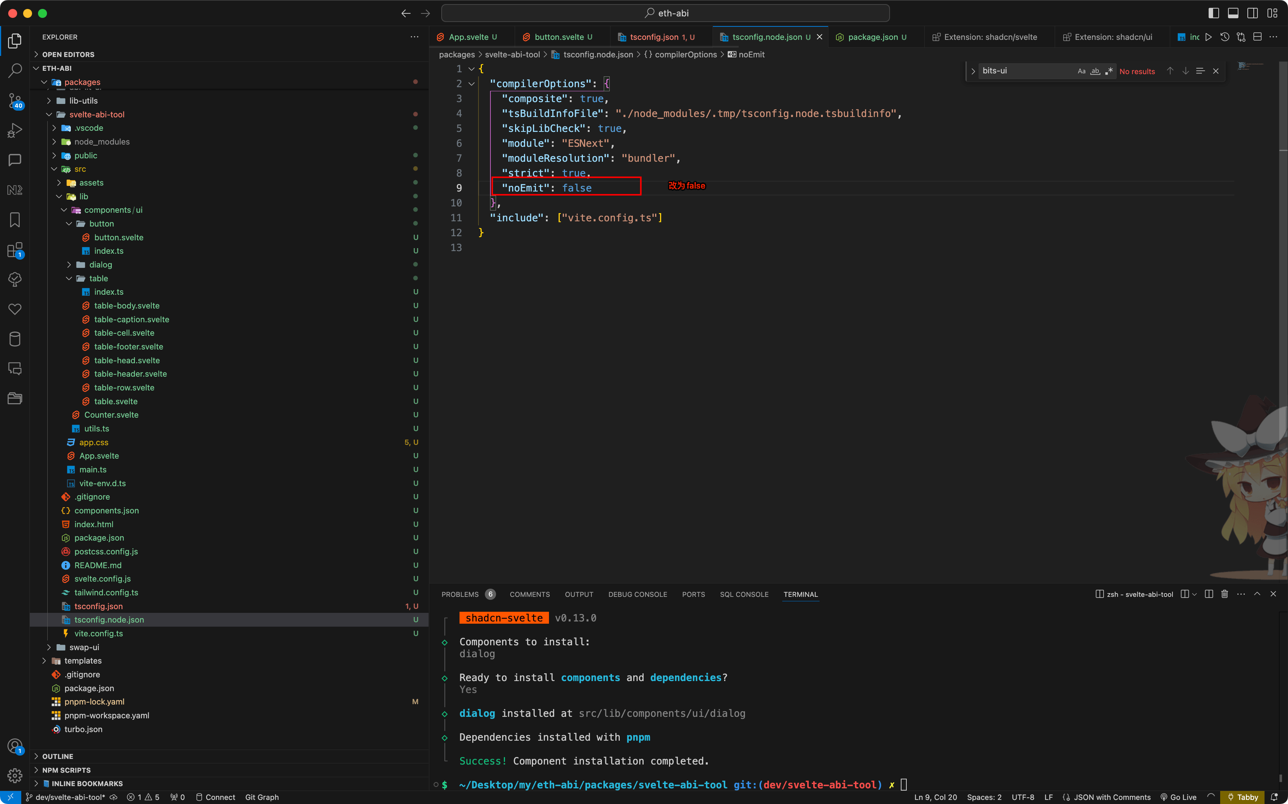Close the tsconfig.node.json editor tab

coord(820,37)
